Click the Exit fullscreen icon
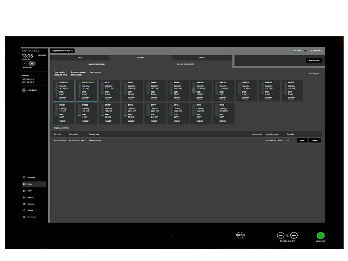 (322, 51)
